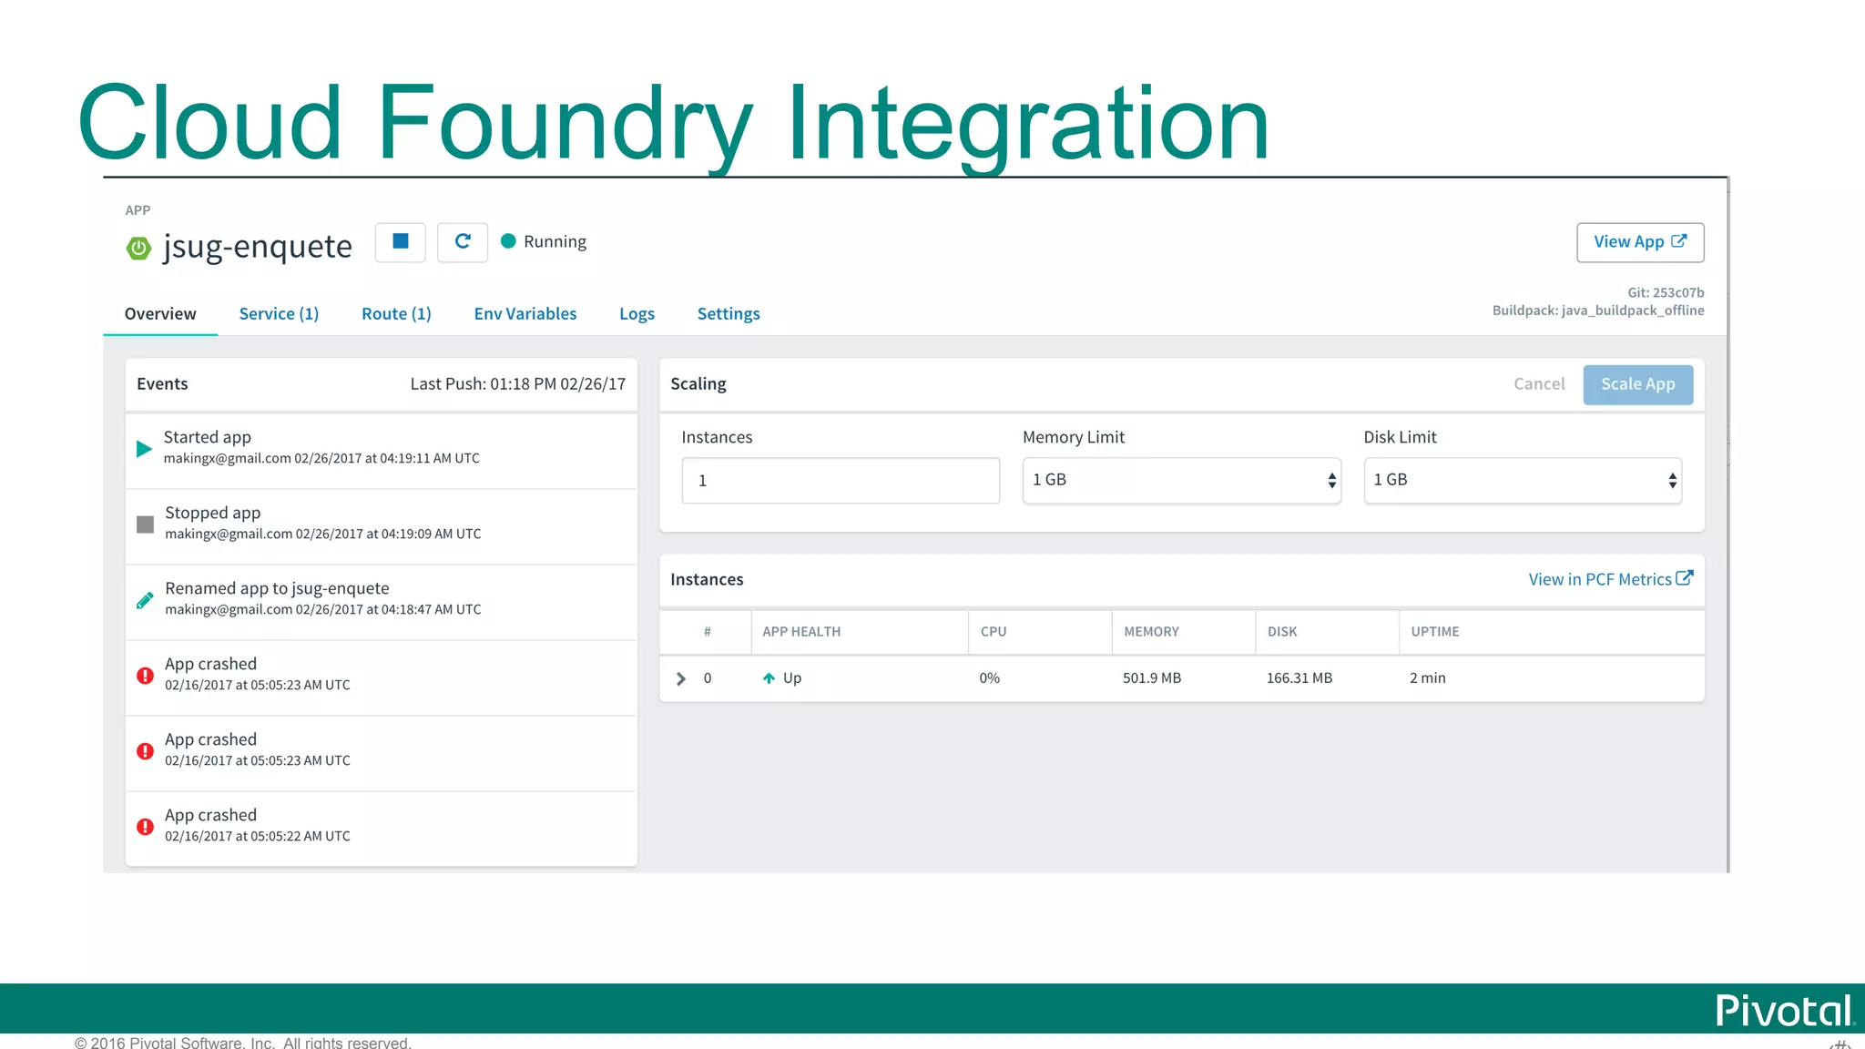Click the gray square icon beside Stopped app
This screenshot has height=1049, width=1865.
tap(145, 524)
